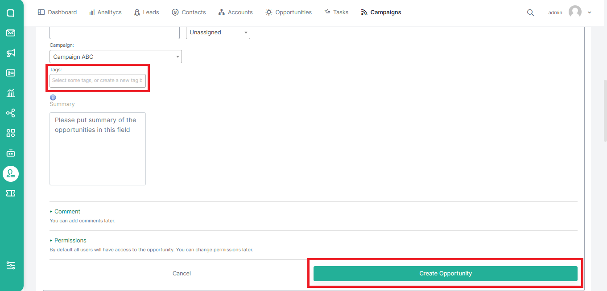Open the chart analytics icon in sidebar
The height and width of the screenshot is (291, 607).
click(11, 93)
